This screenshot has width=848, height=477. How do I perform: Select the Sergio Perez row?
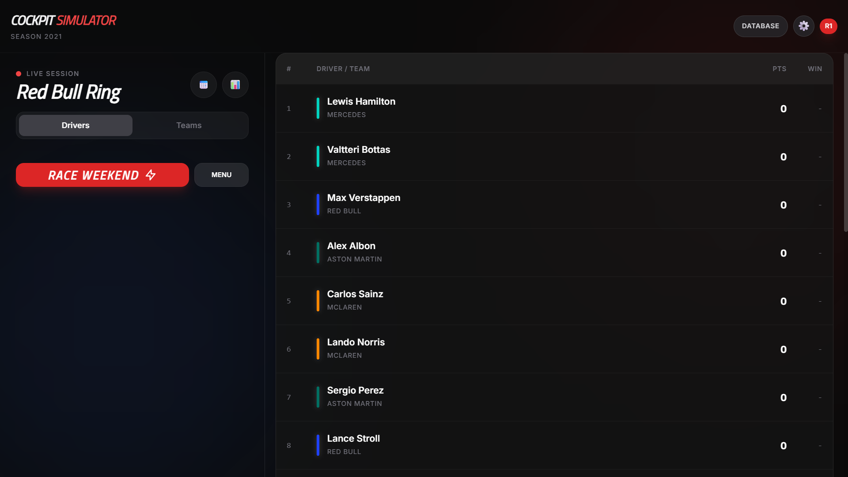[554, 397]
